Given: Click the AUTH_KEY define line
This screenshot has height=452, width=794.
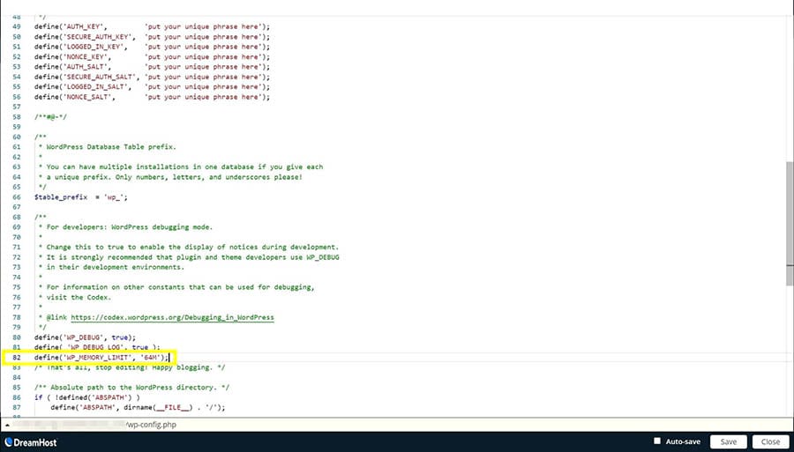Looking at the screenshot, I should pos(152,26).
